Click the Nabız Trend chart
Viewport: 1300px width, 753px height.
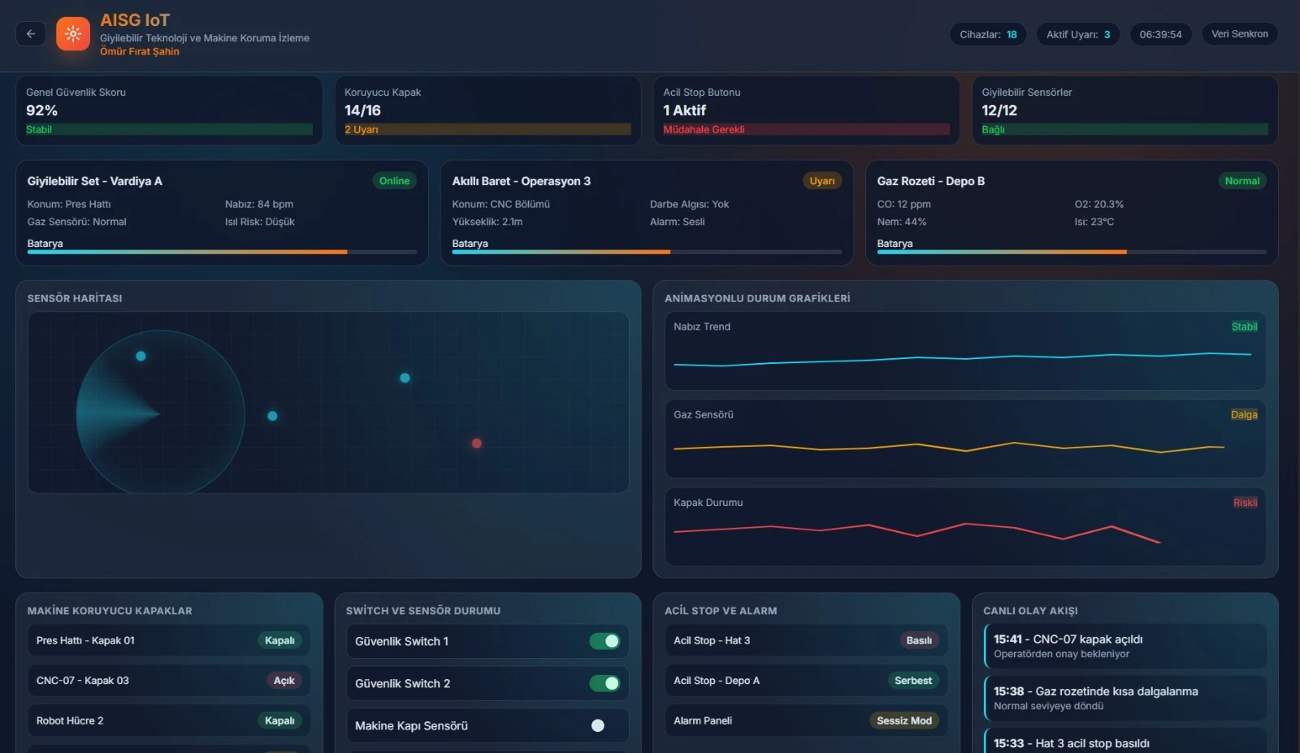[x=964, y=353]
